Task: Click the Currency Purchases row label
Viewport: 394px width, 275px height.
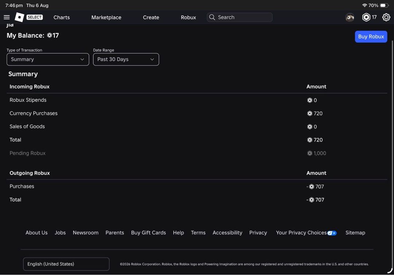Action: [x=34, y=113]
